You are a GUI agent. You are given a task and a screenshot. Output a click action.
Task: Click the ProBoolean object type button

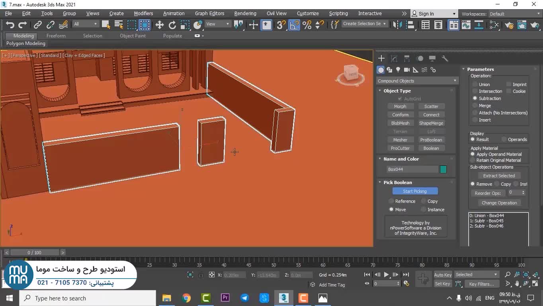(x=431, y=140)
